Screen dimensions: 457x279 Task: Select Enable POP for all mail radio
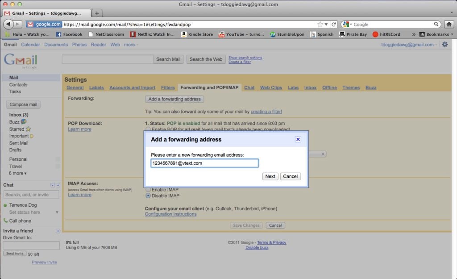[x=148, y=129]
